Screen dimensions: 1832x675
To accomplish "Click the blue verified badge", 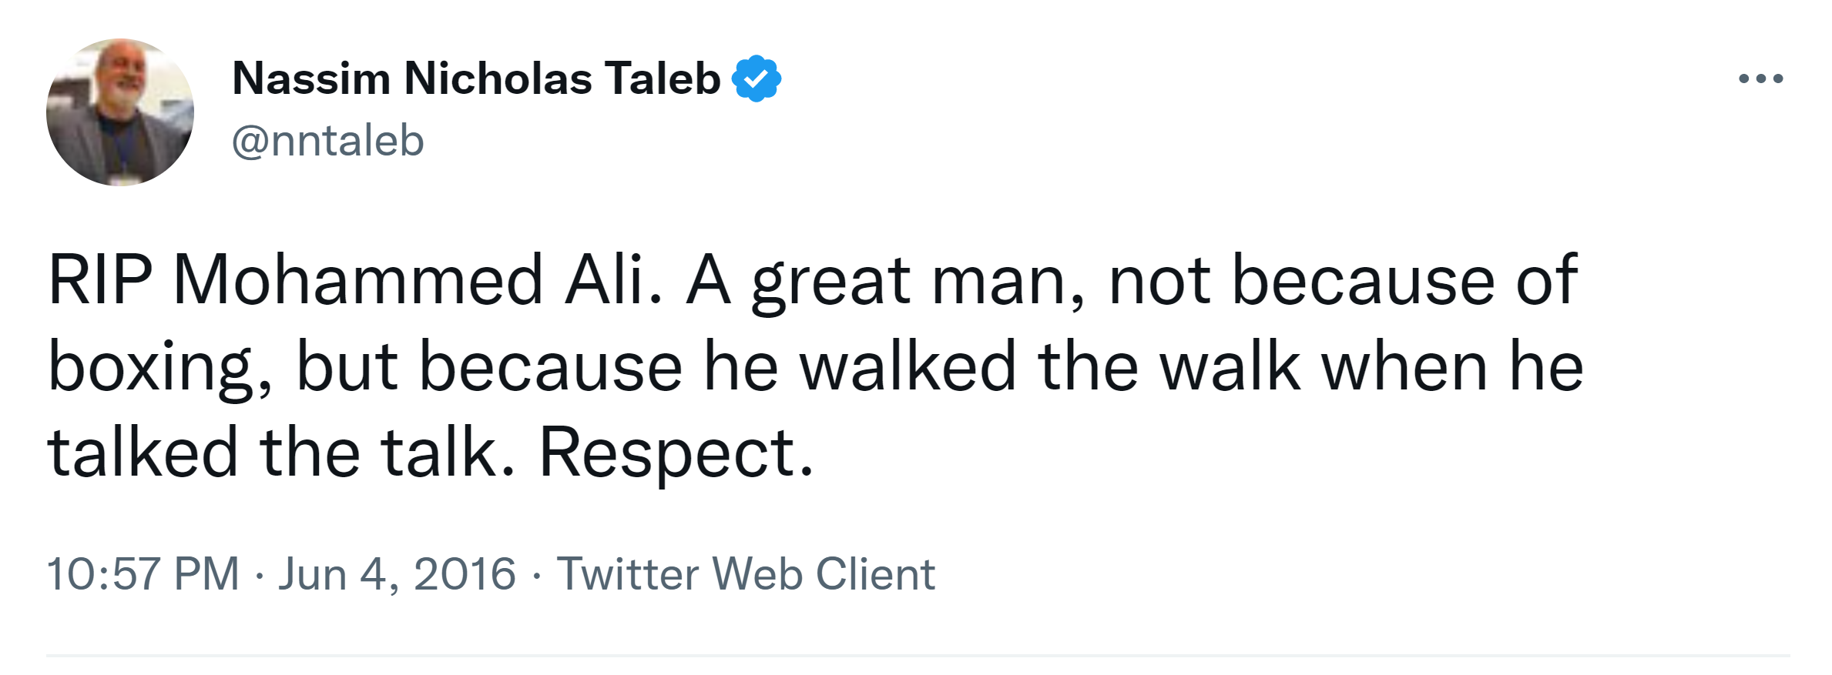I will pos(757,79).
